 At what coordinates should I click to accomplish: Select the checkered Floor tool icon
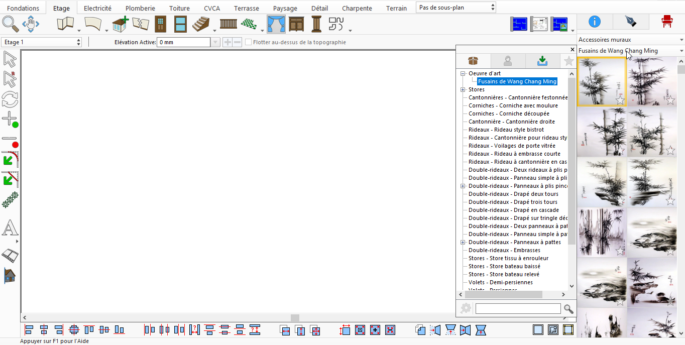click(x=249, y=24)
